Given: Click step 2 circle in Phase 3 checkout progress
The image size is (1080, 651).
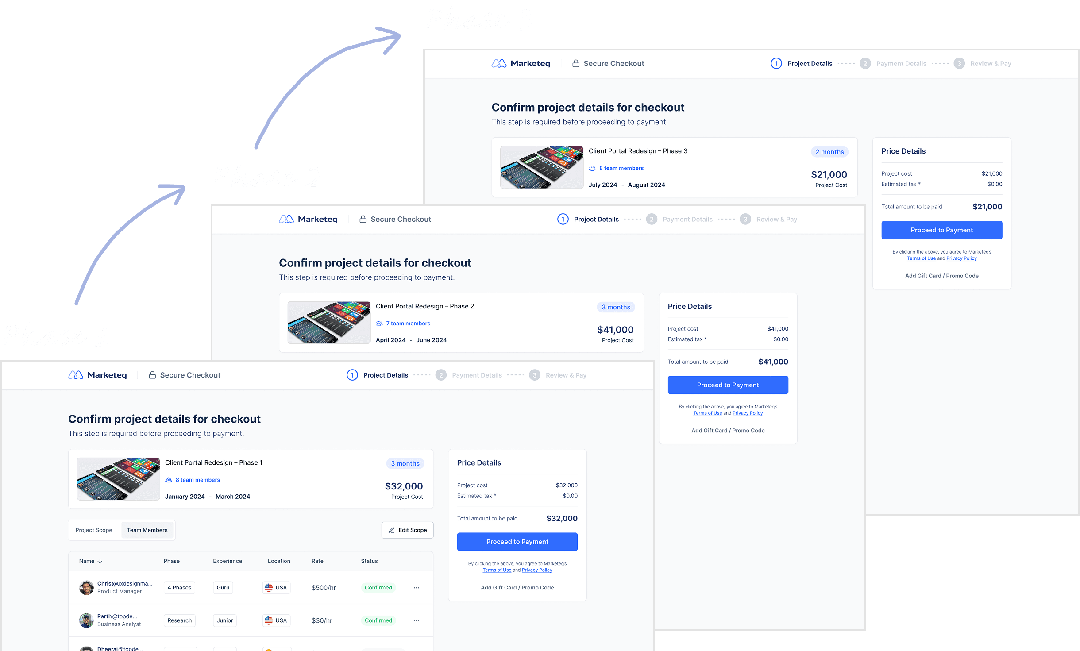Looking at the screenshot, I should [865, 64].
